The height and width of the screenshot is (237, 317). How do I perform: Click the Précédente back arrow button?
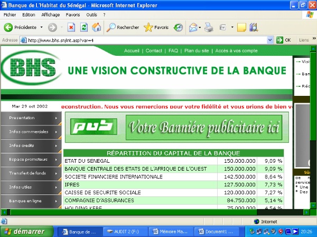20,27
